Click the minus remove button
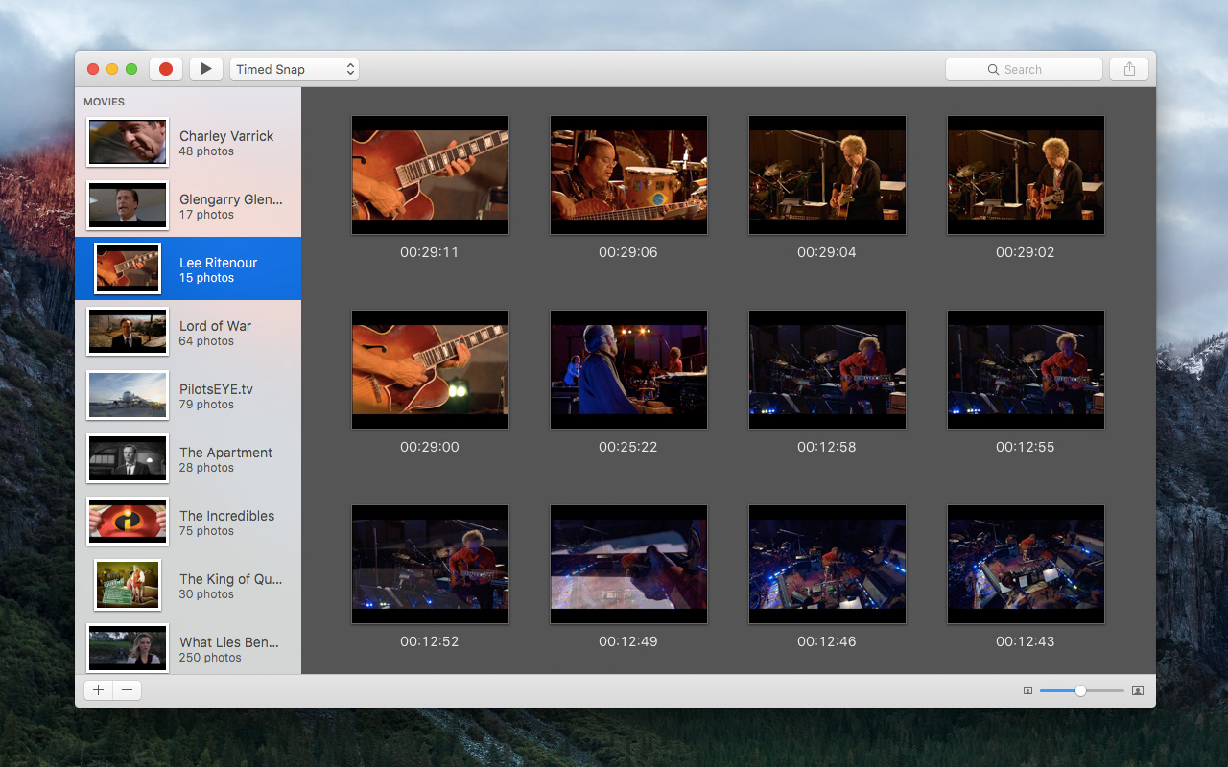The width and height of the screenshot is (1228, 767). click(x=127, y=690)
